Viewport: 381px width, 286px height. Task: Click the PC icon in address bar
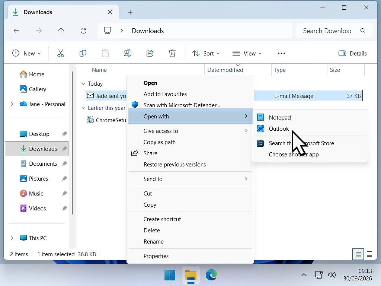coord(108,31)
